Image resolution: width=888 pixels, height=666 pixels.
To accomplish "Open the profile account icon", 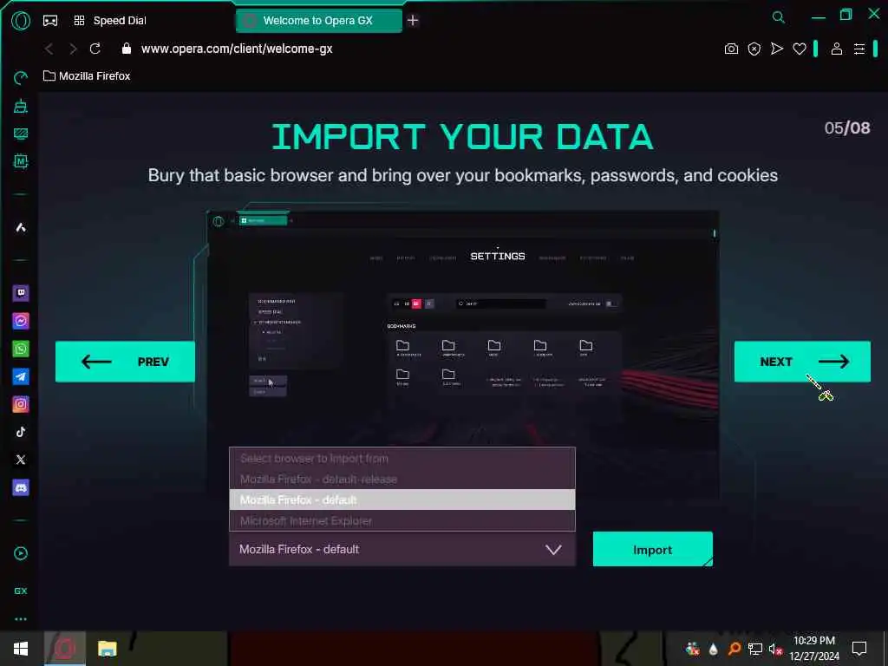I will pyautogui.click(x=837, y=49).
